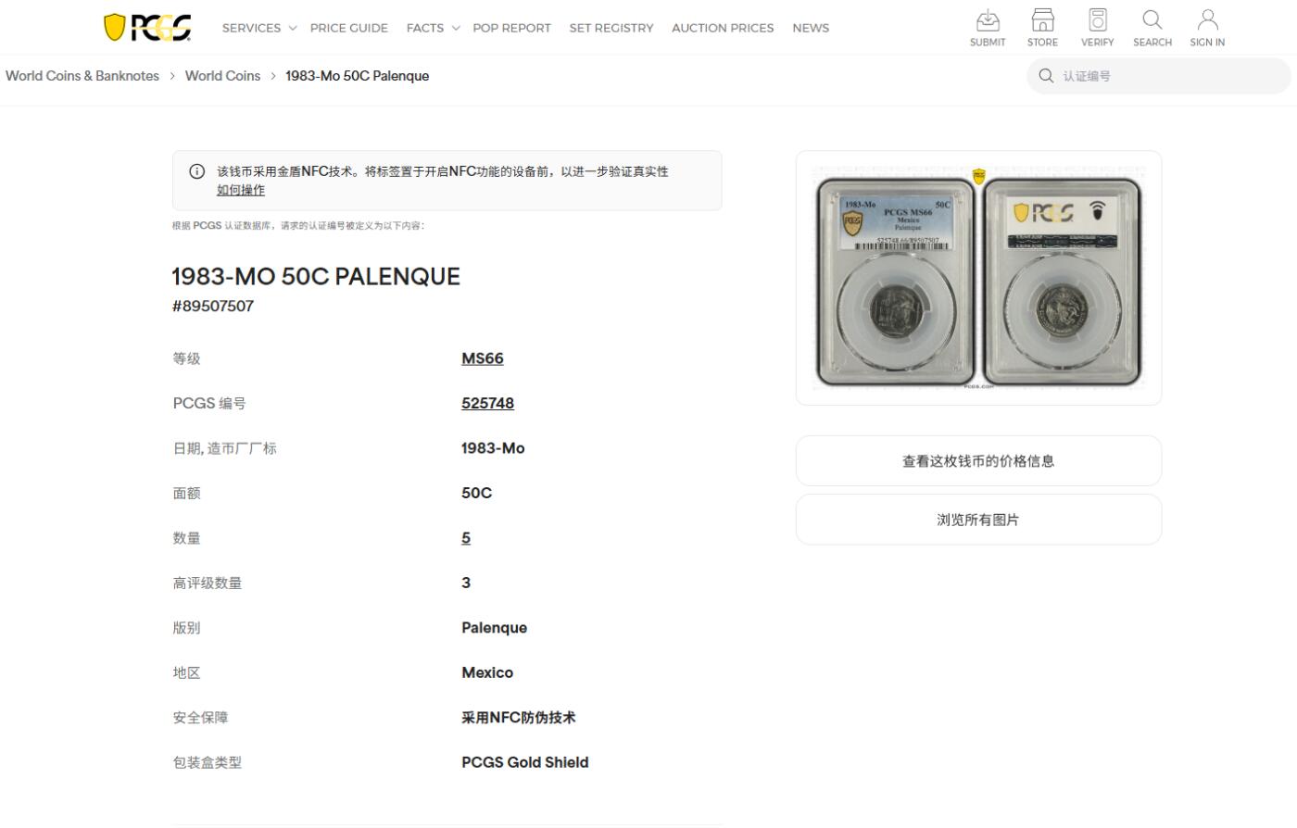Image resolution: width=1297 pixels, height=828 pixels.
Task: Select the Mexico region value
Action: [487, 672]
